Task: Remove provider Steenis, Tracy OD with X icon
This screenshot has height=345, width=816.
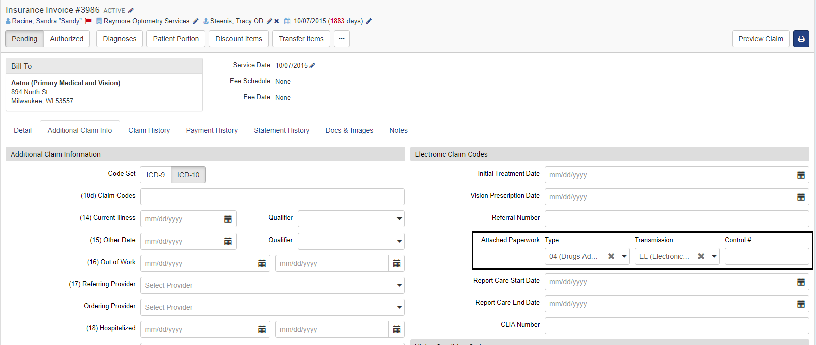Action: click(x=277, y=21)
